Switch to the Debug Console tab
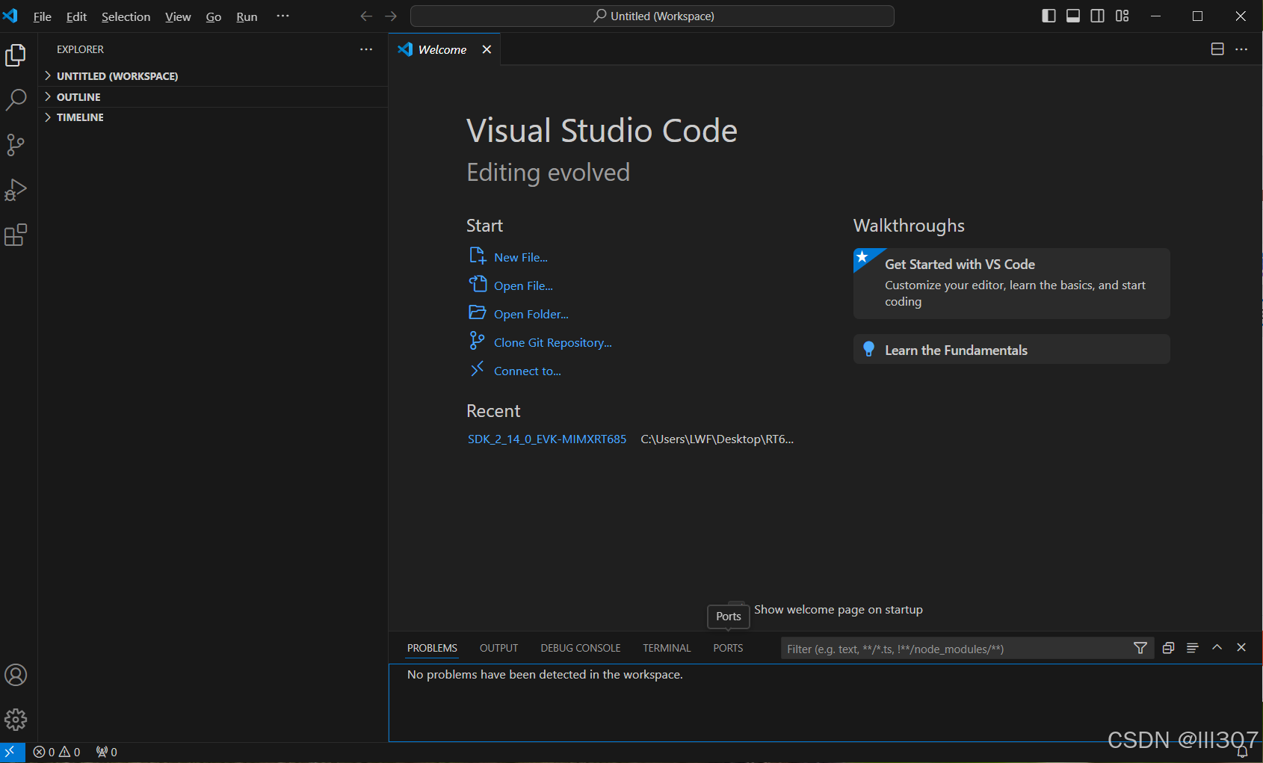The image size is (1263, 763). click(x=581, y=648)
